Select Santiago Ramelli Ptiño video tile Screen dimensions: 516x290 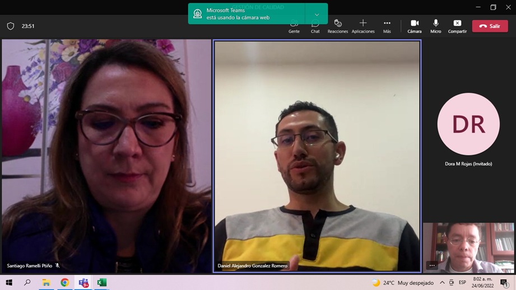(x=106, y=156)
